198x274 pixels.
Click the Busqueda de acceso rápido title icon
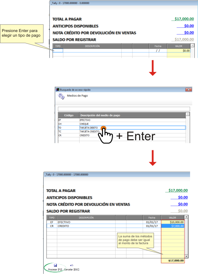point(58,90)
